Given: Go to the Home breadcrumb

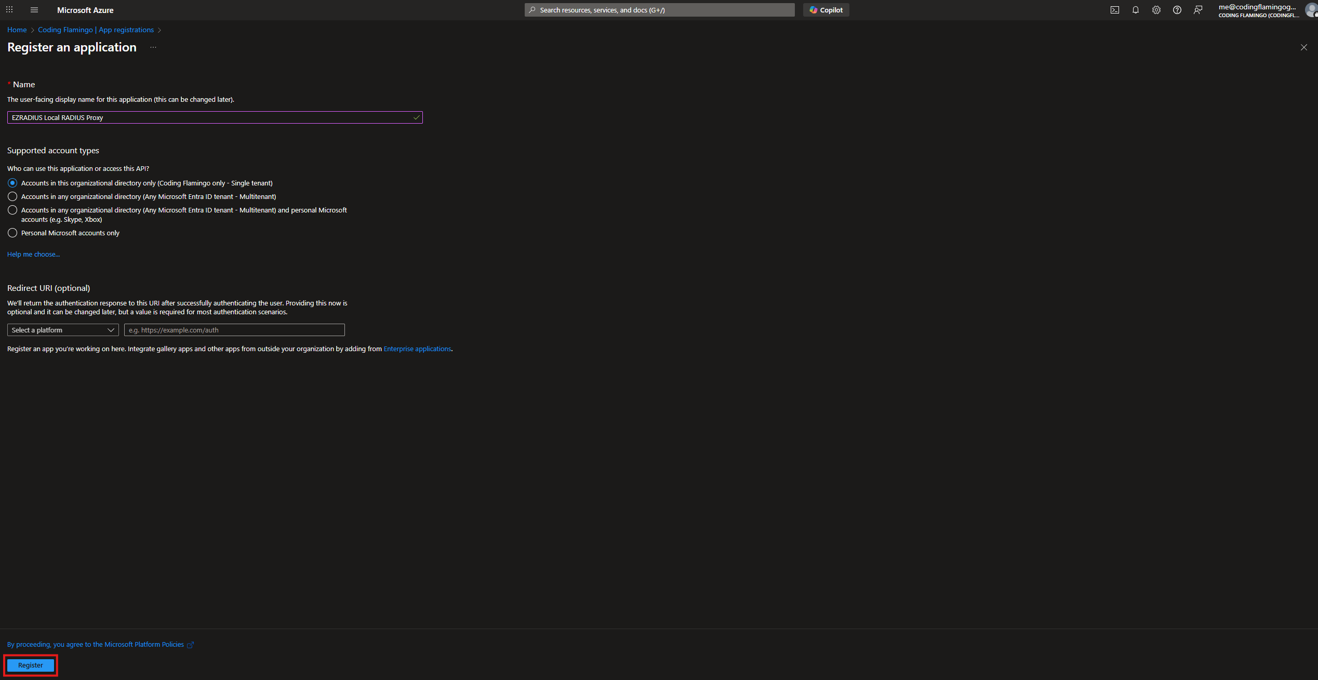Looking at the screenshot, I should pyautogui.click(x=17, y=30).
